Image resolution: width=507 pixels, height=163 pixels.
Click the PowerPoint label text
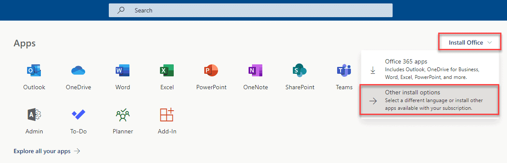tap(211, 87)
